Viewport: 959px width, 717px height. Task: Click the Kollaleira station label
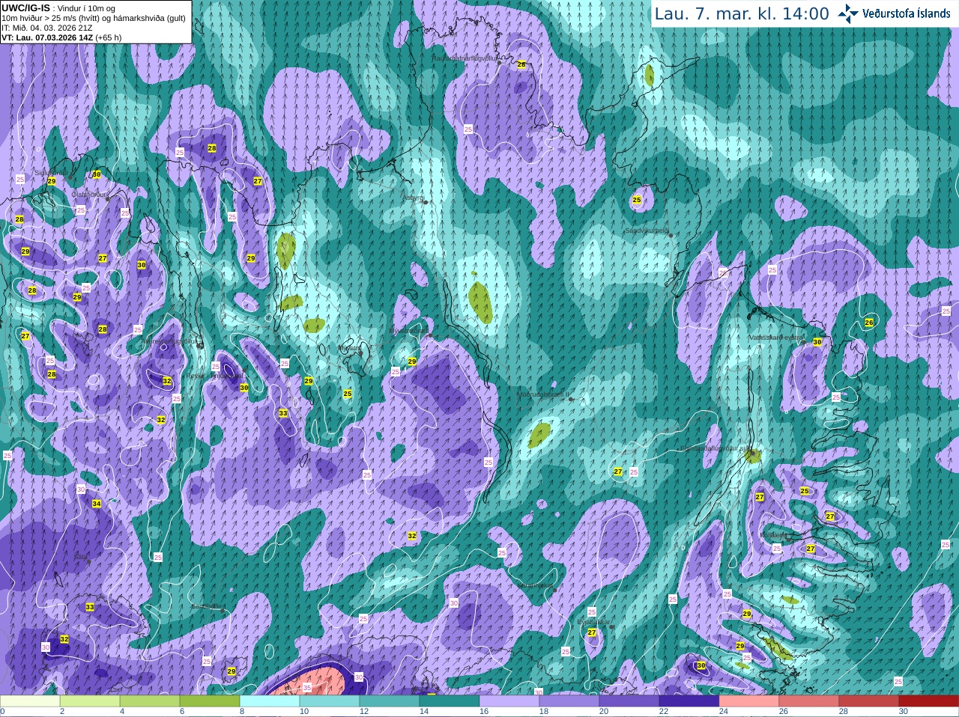click(x=773, y=535)
